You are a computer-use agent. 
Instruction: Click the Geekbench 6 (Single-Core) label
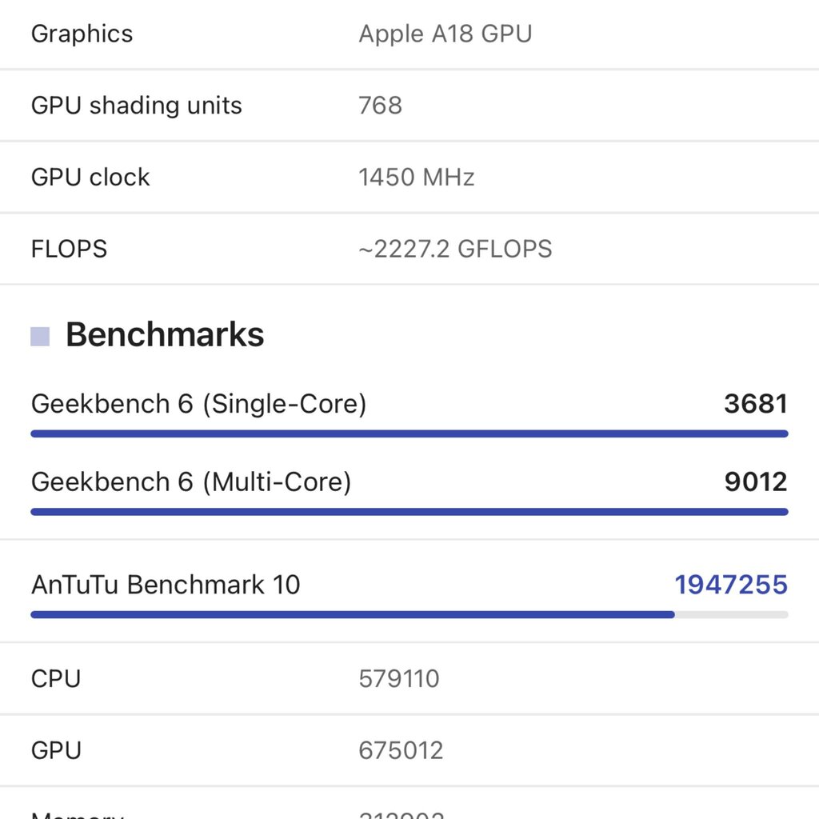198,404
